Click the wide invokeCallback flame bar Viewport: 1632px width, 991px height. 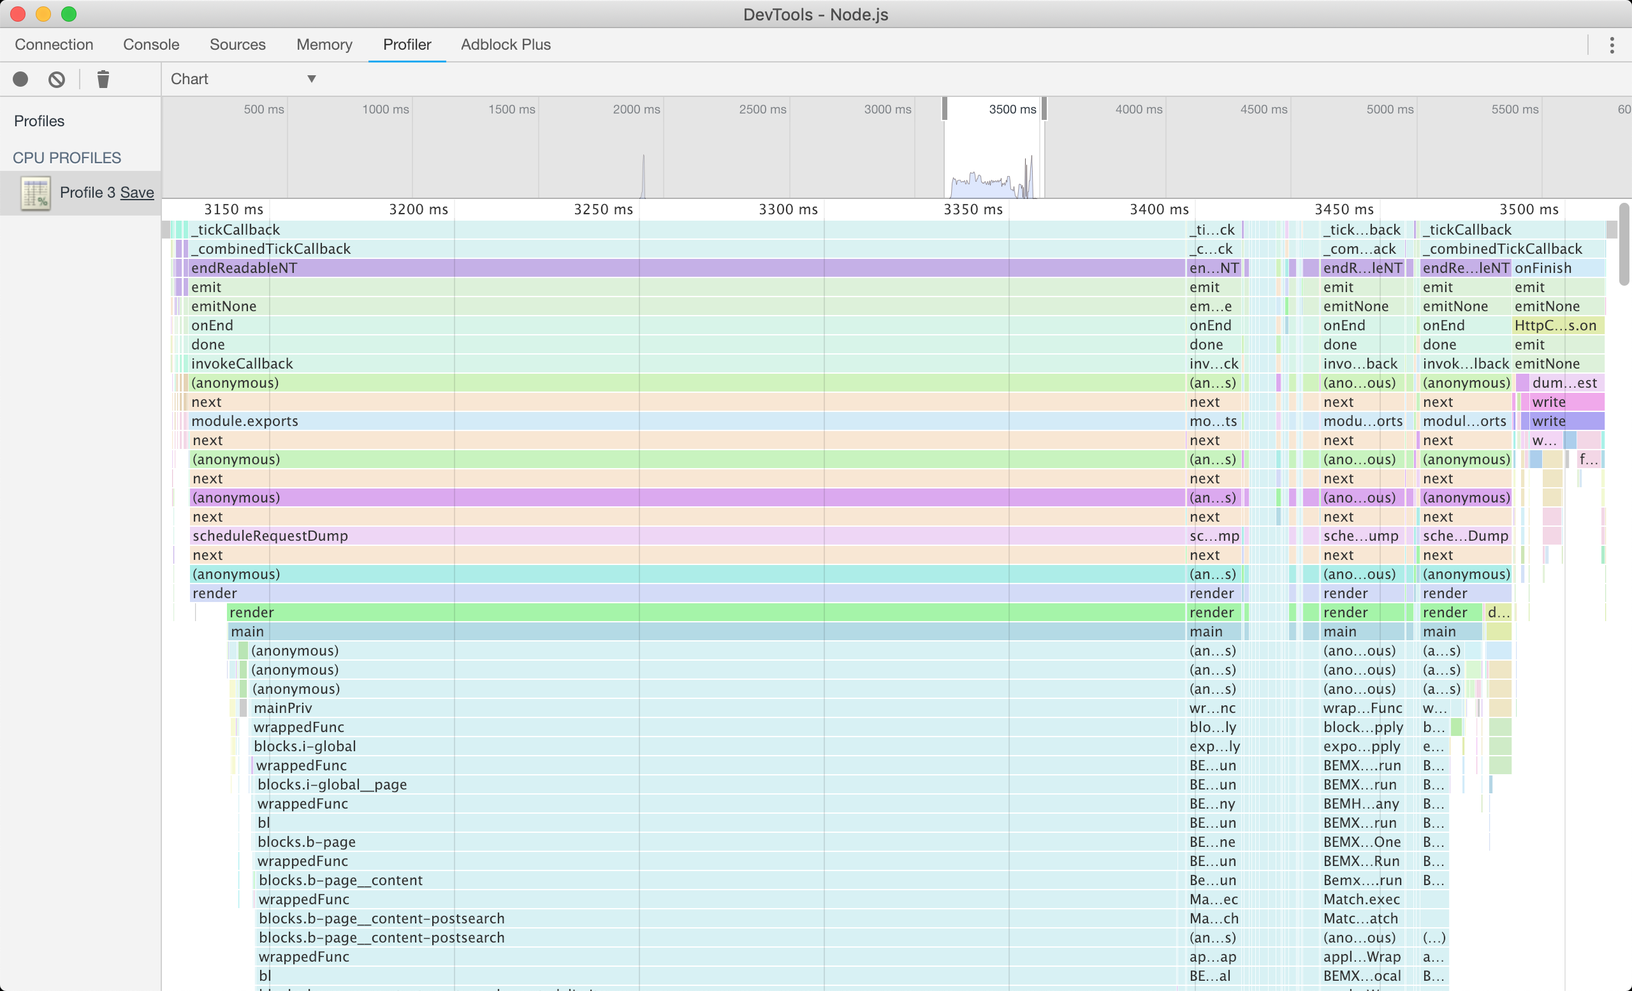pyautogui.click(x=687, y=363)
